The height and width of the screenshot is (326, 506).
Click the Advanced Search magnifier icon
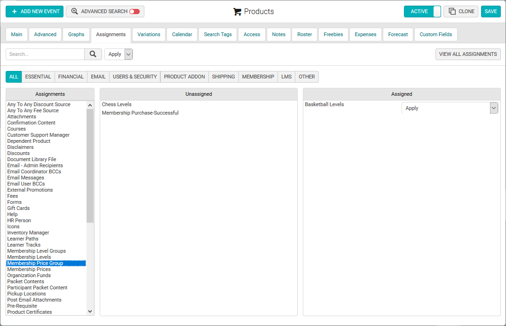(75, 11)
